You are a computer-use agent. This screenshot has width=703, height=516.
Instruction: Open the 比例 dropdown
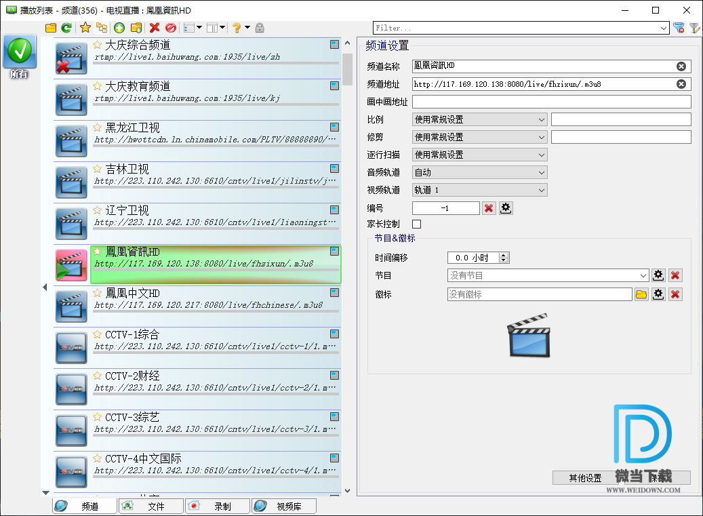click(x=479, y=119)
